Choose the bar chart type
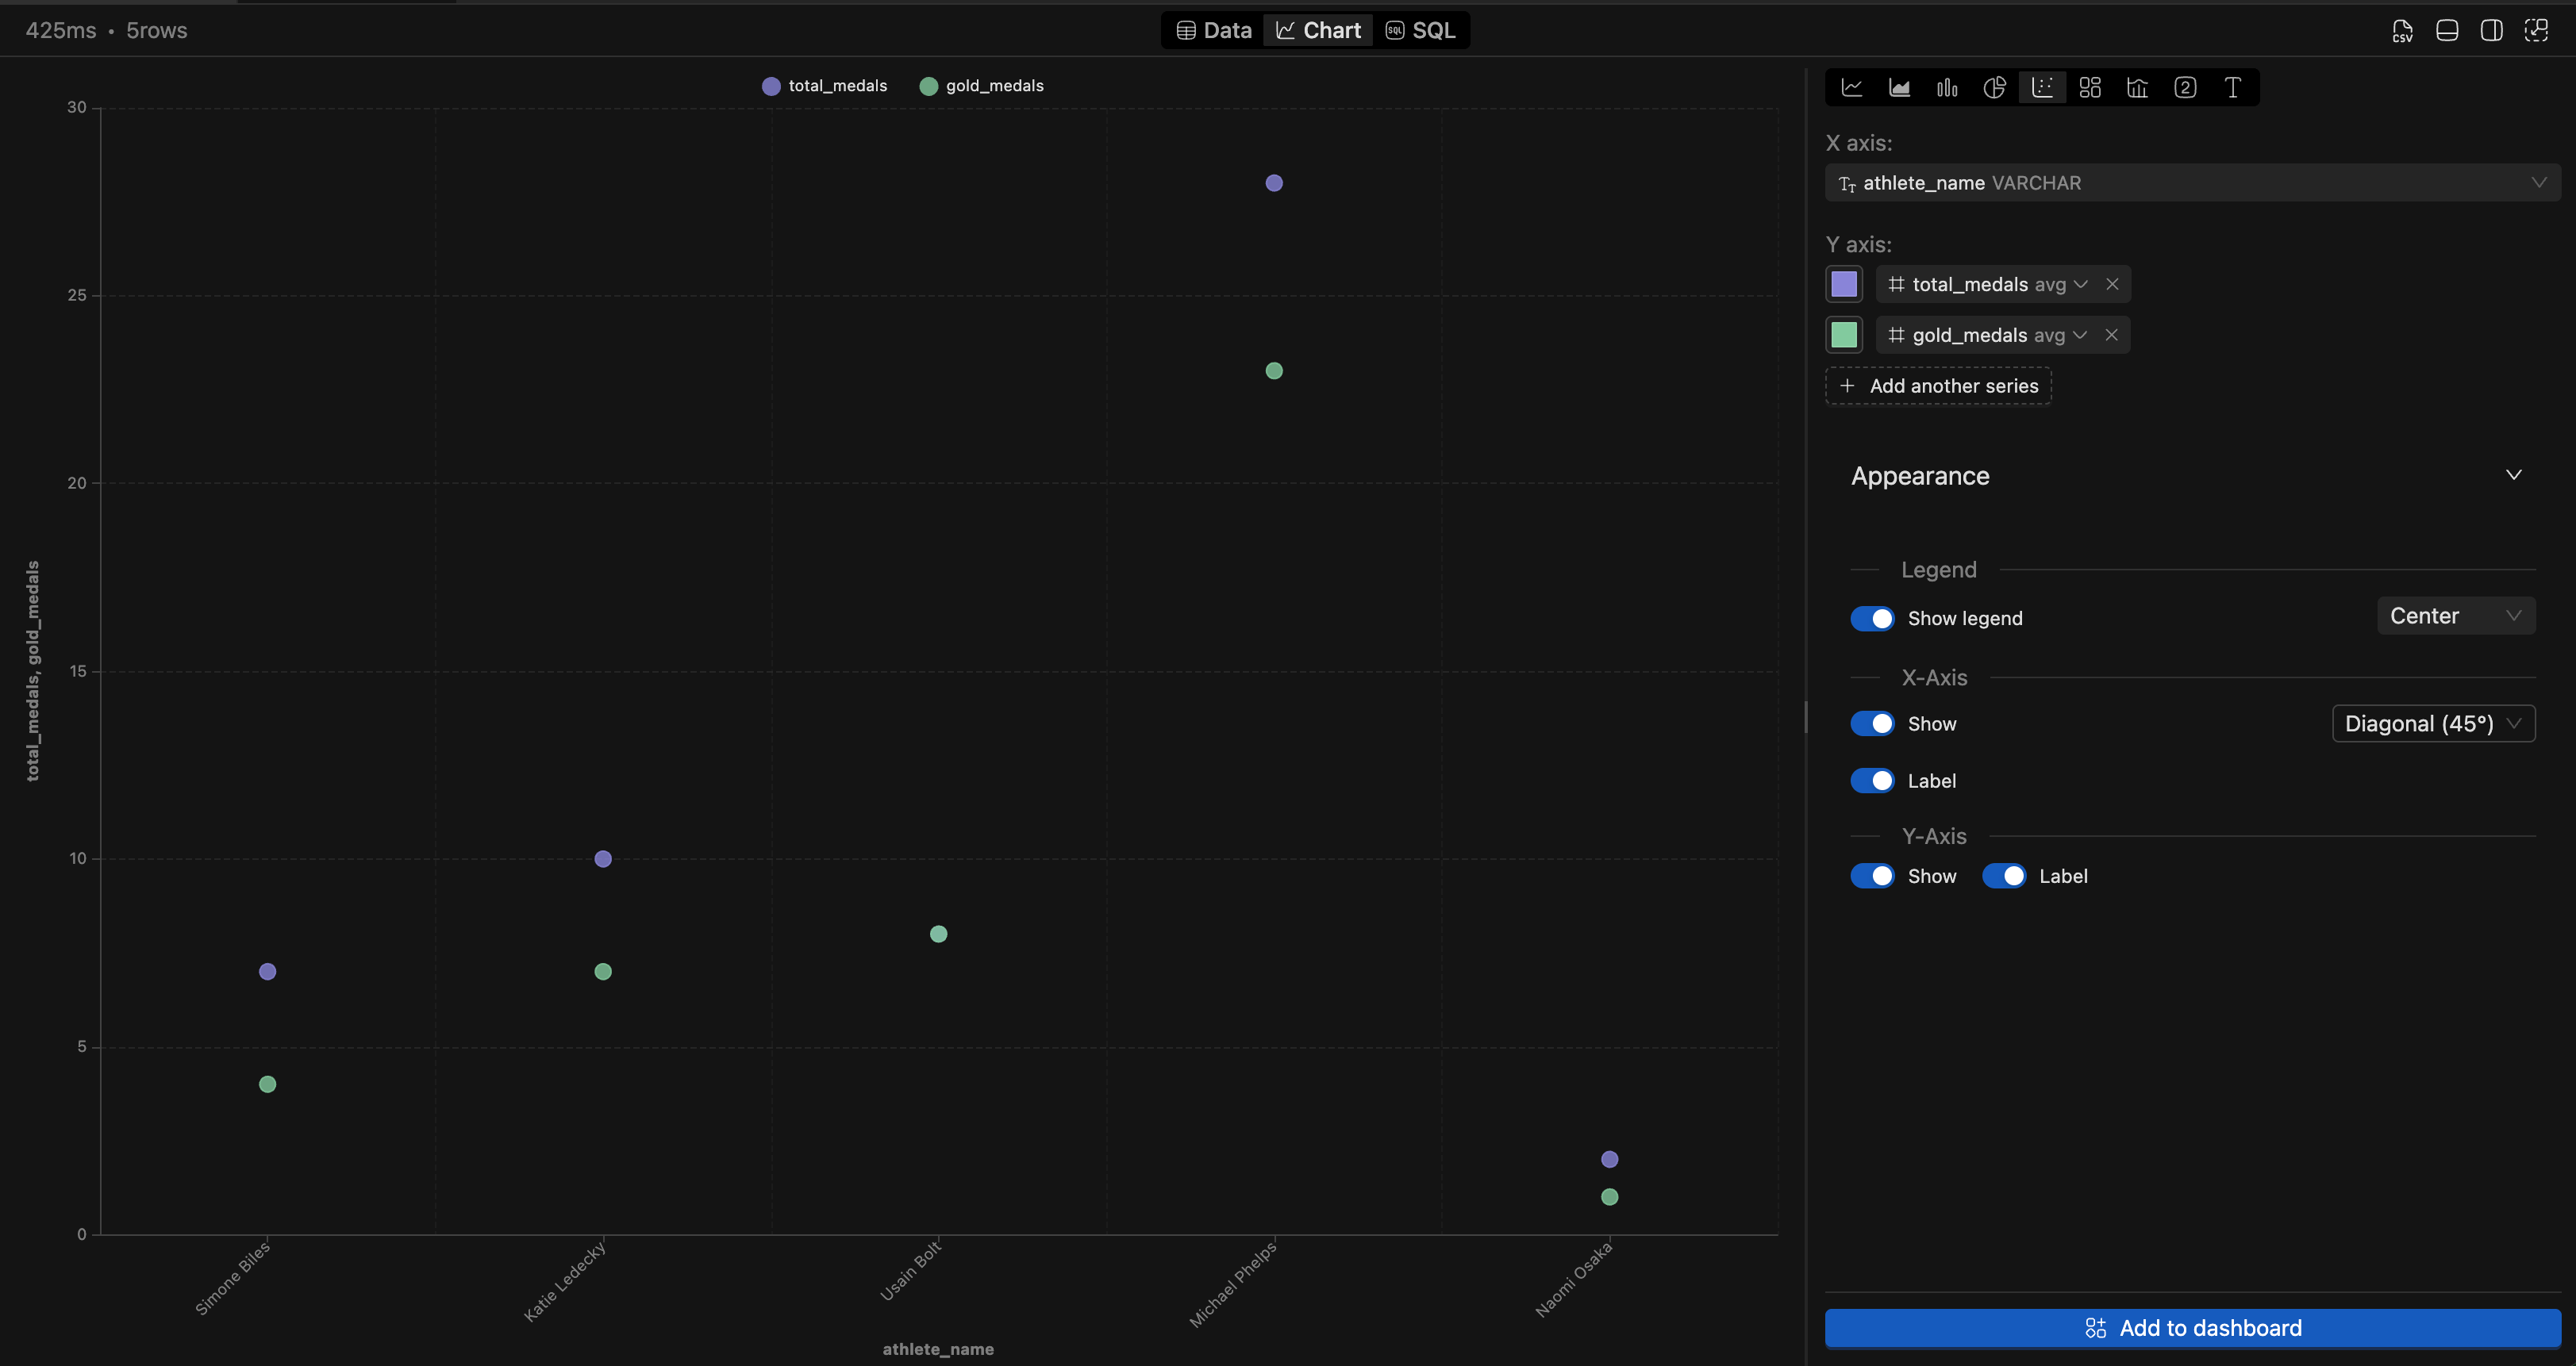2576x1366 pixels. tap(1947, 87)
